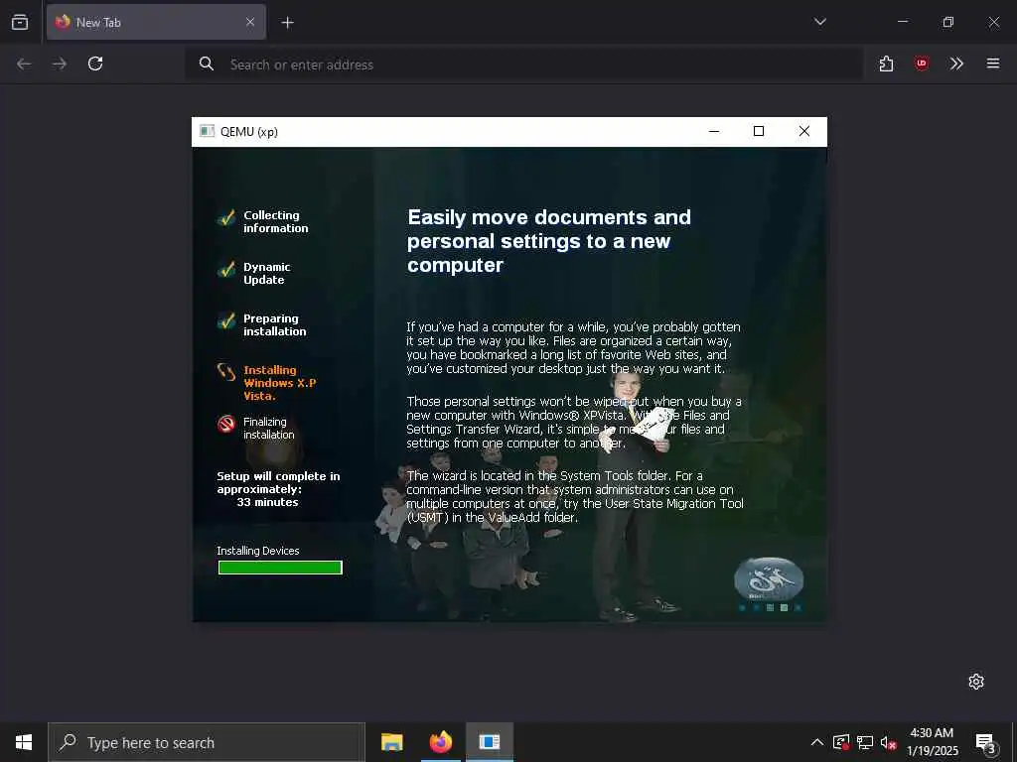Open the muted volume tray icon
This screenshot has height=762, width=1017.
tap(889, 742)
